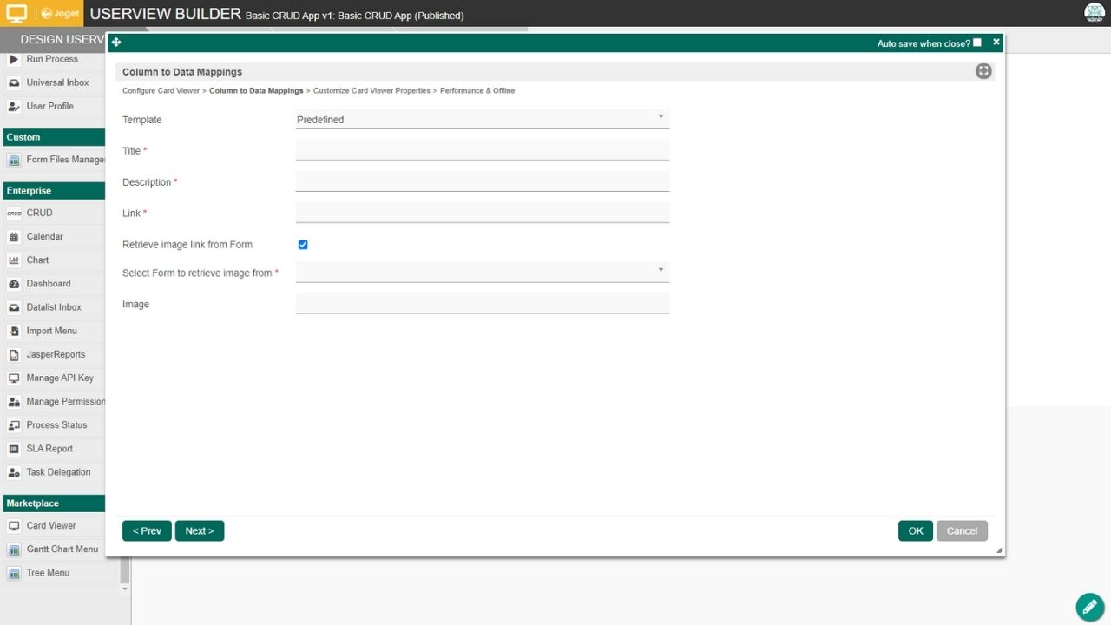
Task: Click the dialog resize grip corner
Action: (999, 550)
